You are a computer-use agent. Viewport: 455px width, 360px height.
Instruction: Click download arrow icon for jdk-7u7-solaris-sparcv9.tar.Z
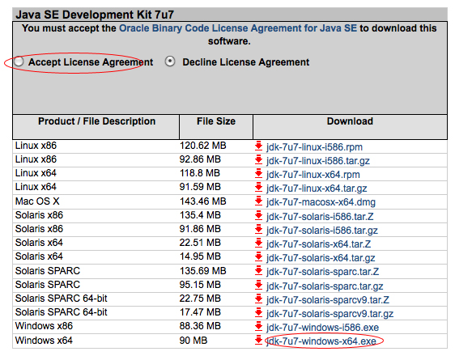point(258,299)
